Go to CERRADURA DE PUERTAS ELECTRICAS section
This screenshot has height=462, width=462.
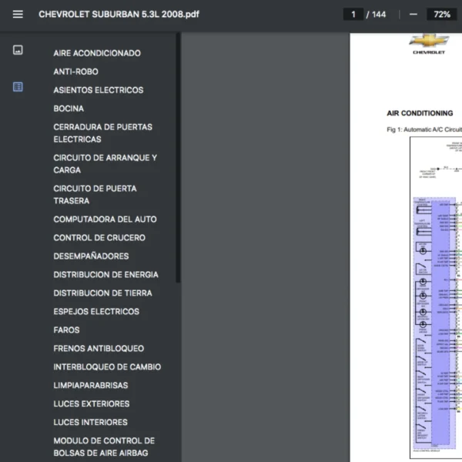tap(103, 133)
